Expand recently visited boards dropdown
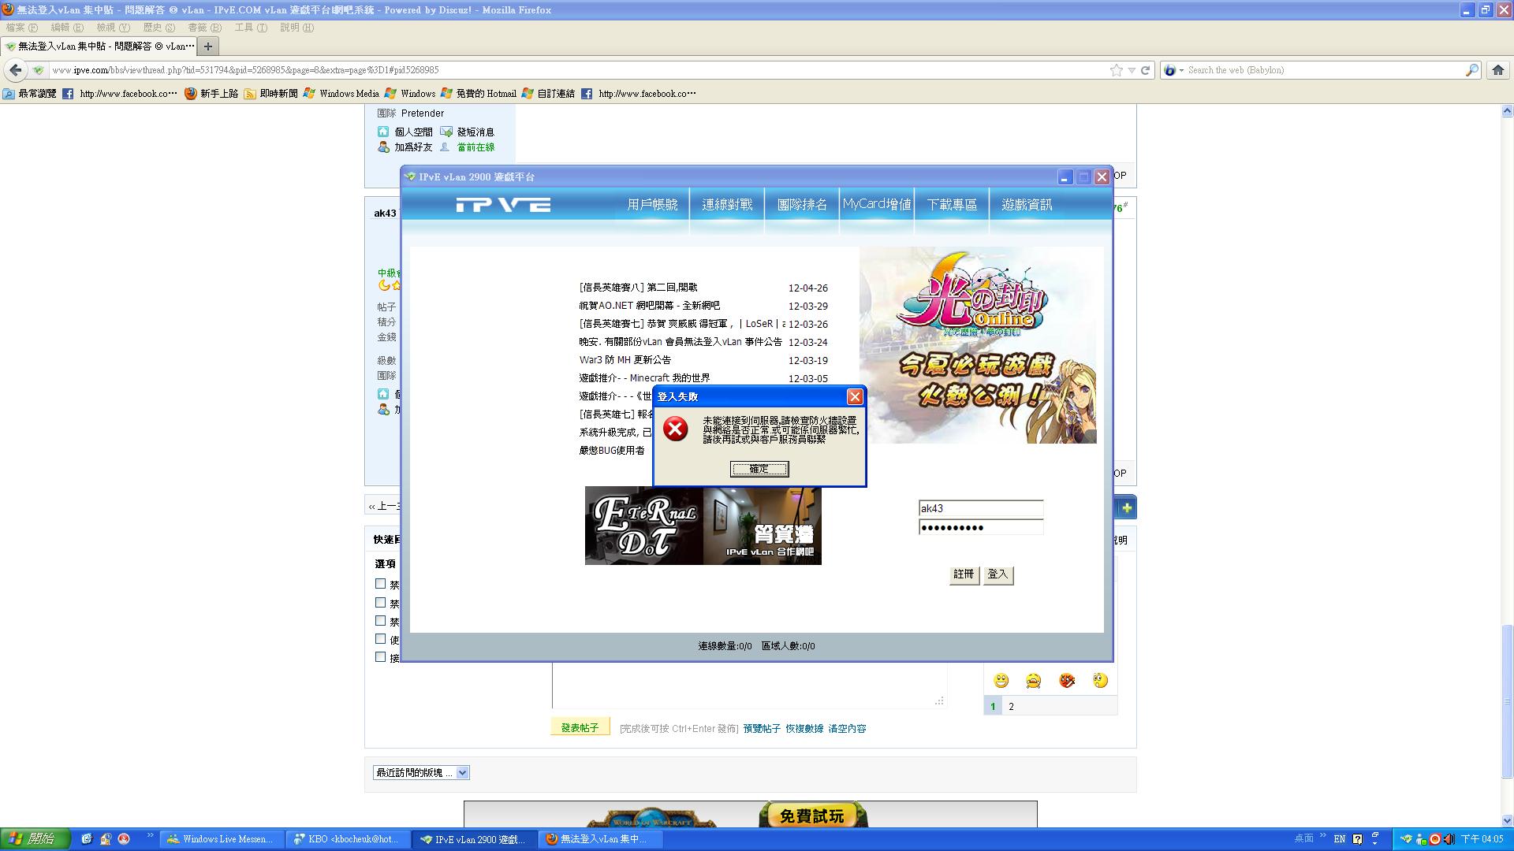The height and width of the screenshot is (851, 1514). click(x=463, y=773)
